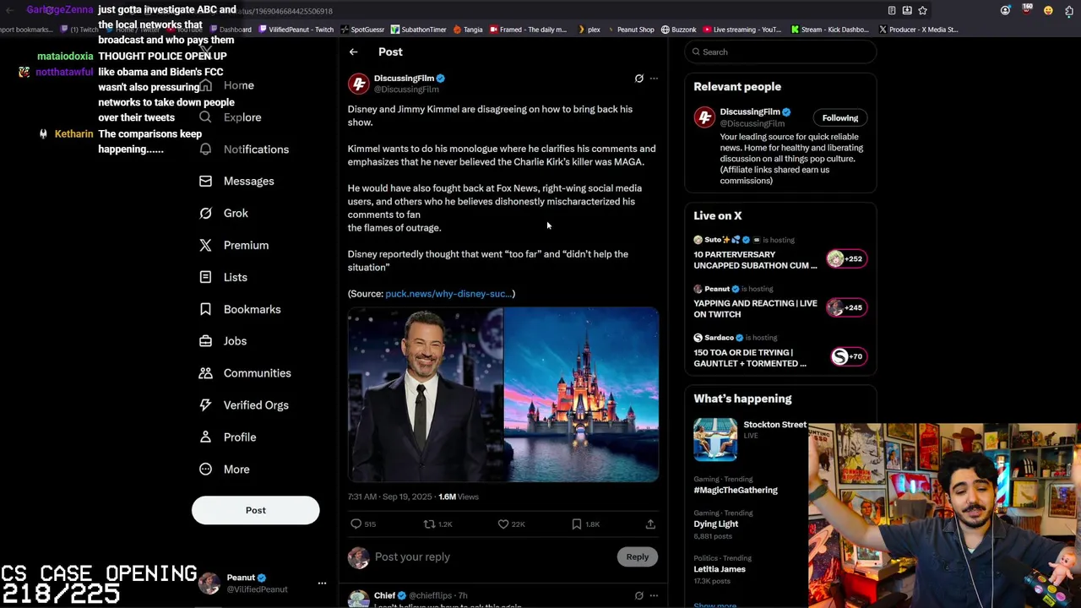Open the Stream - Kick Dashboard bookmark
The image size is (1081, 608).
coord(829,30)
